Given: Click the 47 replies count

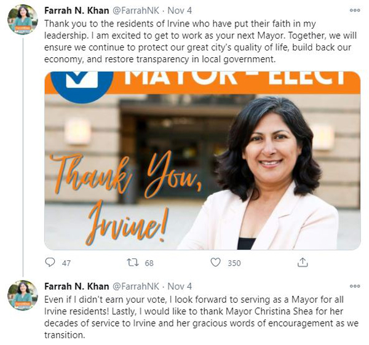Looking at the screenshot, I should [x=66, y=263].
